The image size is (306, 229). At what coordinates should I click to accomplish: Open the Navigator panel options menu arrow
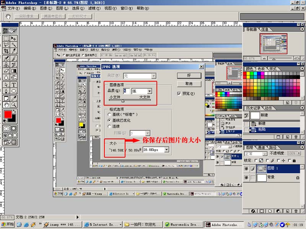[x=302, y=29]
